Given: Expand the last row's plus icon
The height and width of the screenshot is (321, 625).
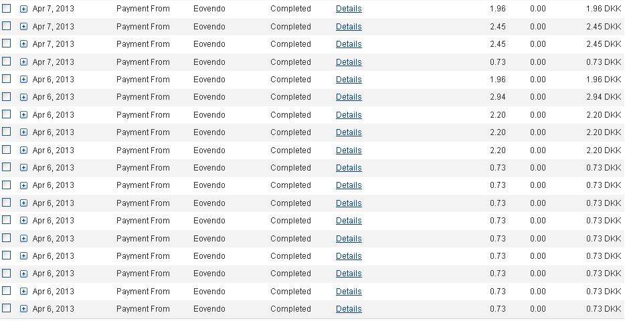Looking at the screenshot, I should [24, 309].
